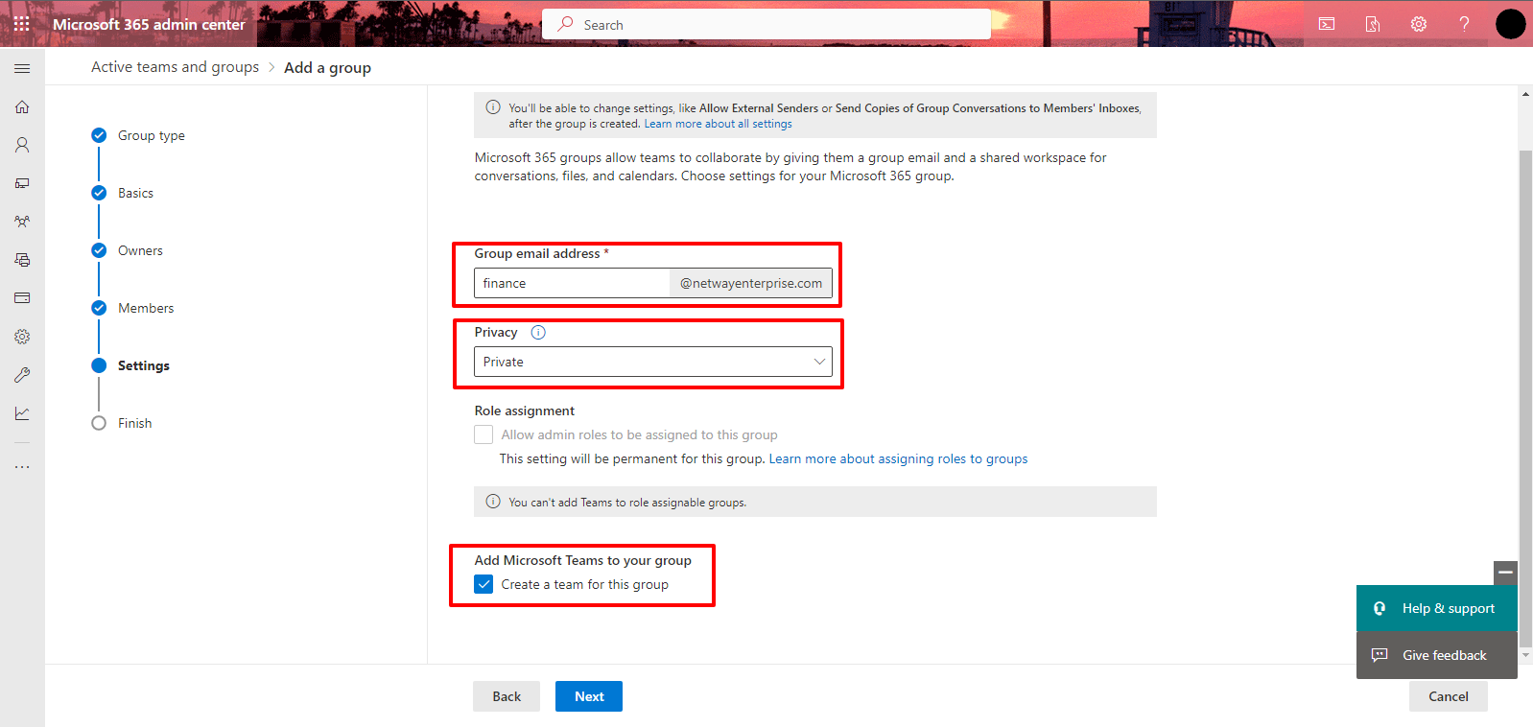This screenshot has height=727, width=1533.
Task: Open the Billing card icon in sidebar
Action: [22, 298]
